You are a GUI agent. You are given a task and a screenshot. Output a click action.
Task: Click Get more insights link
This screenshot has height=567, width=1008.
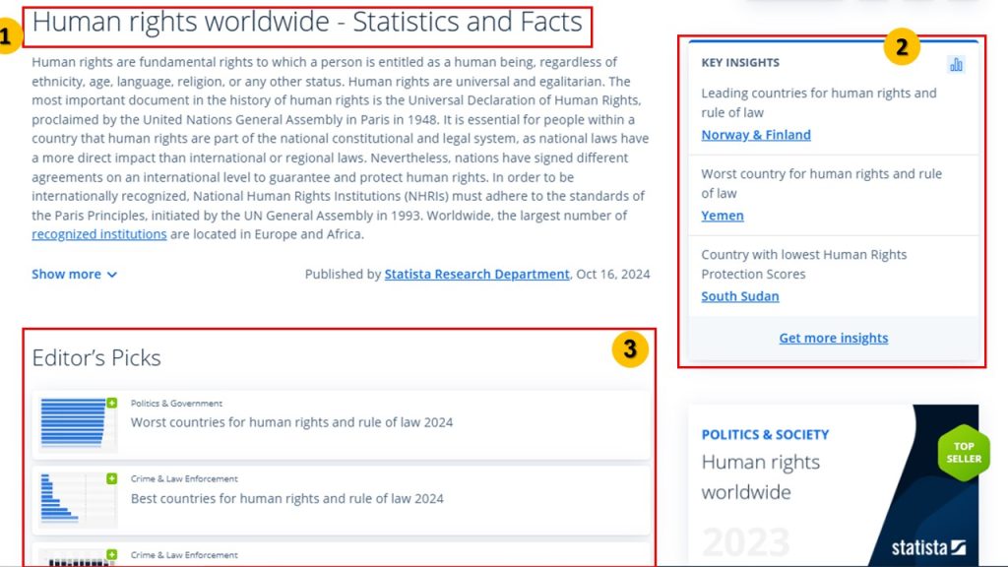(834, 338)
